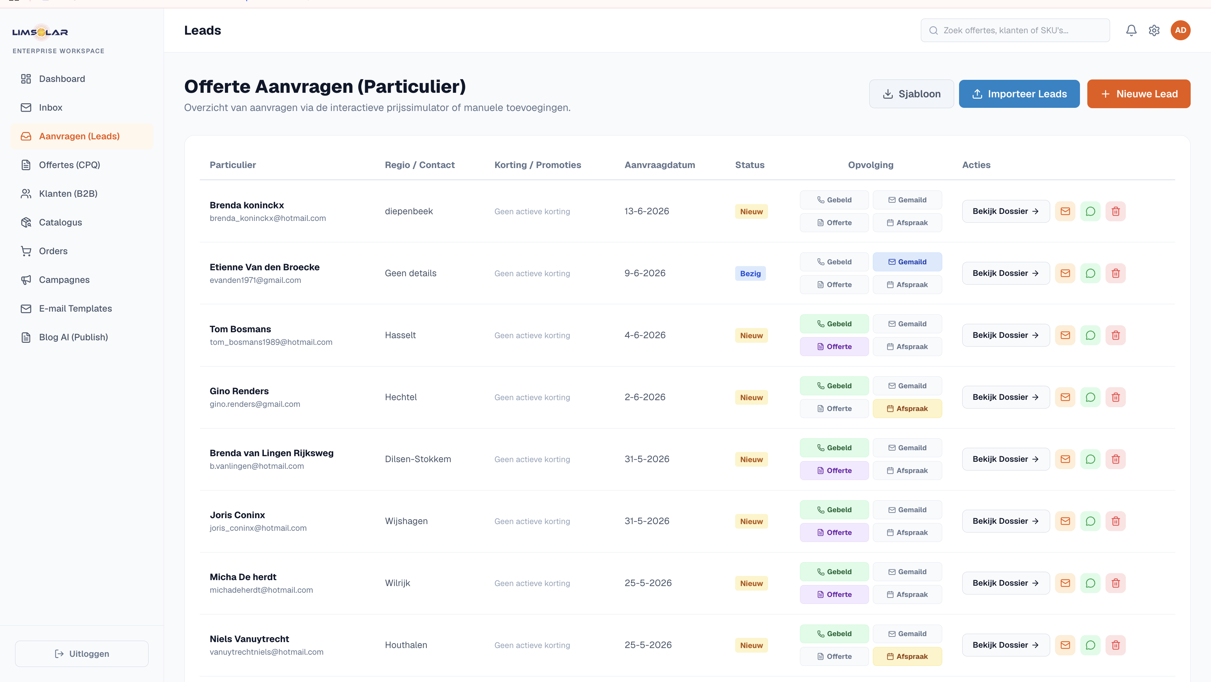The height and width of the screenshot is (682, 1211).
Task: Click the Nieuw status badge for Gino Renders
Action: coord(751,397)
